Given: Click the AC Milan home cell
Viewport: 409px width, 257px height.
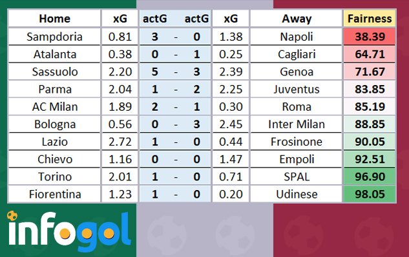Looking at the screenshot, I should click(54, 107).
